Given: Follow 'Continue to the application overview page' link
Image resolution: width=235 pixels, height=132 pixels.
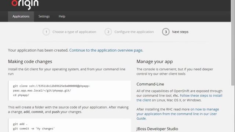Looking at the screenshot, I should point(106,50).
